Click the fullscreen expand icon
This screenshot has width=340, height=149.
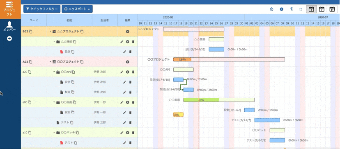point(301,9)
